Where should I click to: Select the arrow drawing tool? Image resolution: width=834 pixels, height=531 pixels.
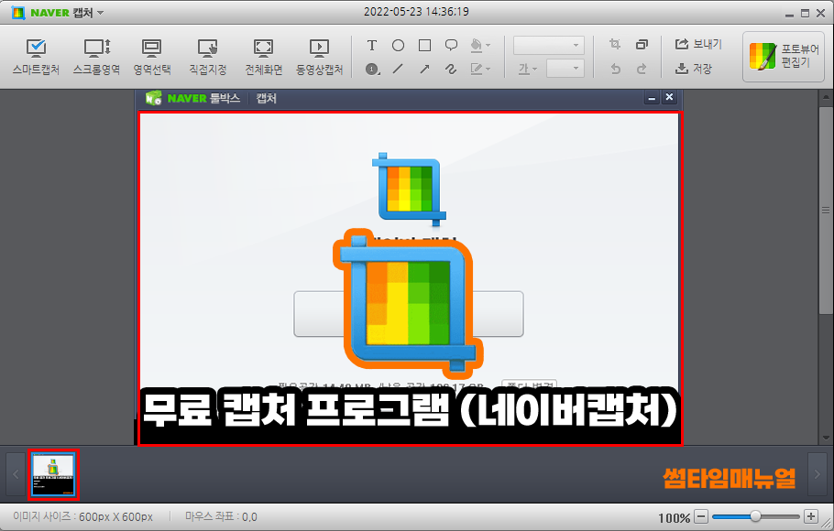point(424,69)
